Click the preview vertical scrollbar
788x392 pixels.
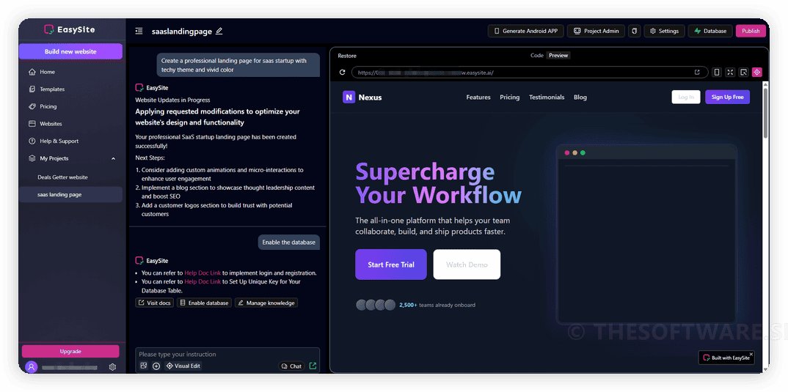[x=765, y=113]
